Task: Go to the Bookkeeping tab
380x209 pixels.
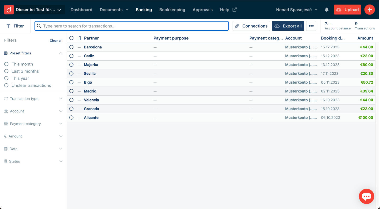Action: 172,10
